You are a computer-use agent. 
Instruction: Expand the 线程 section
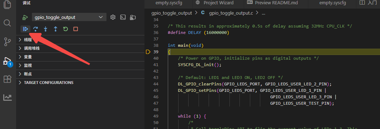click(x=80, y=40)
